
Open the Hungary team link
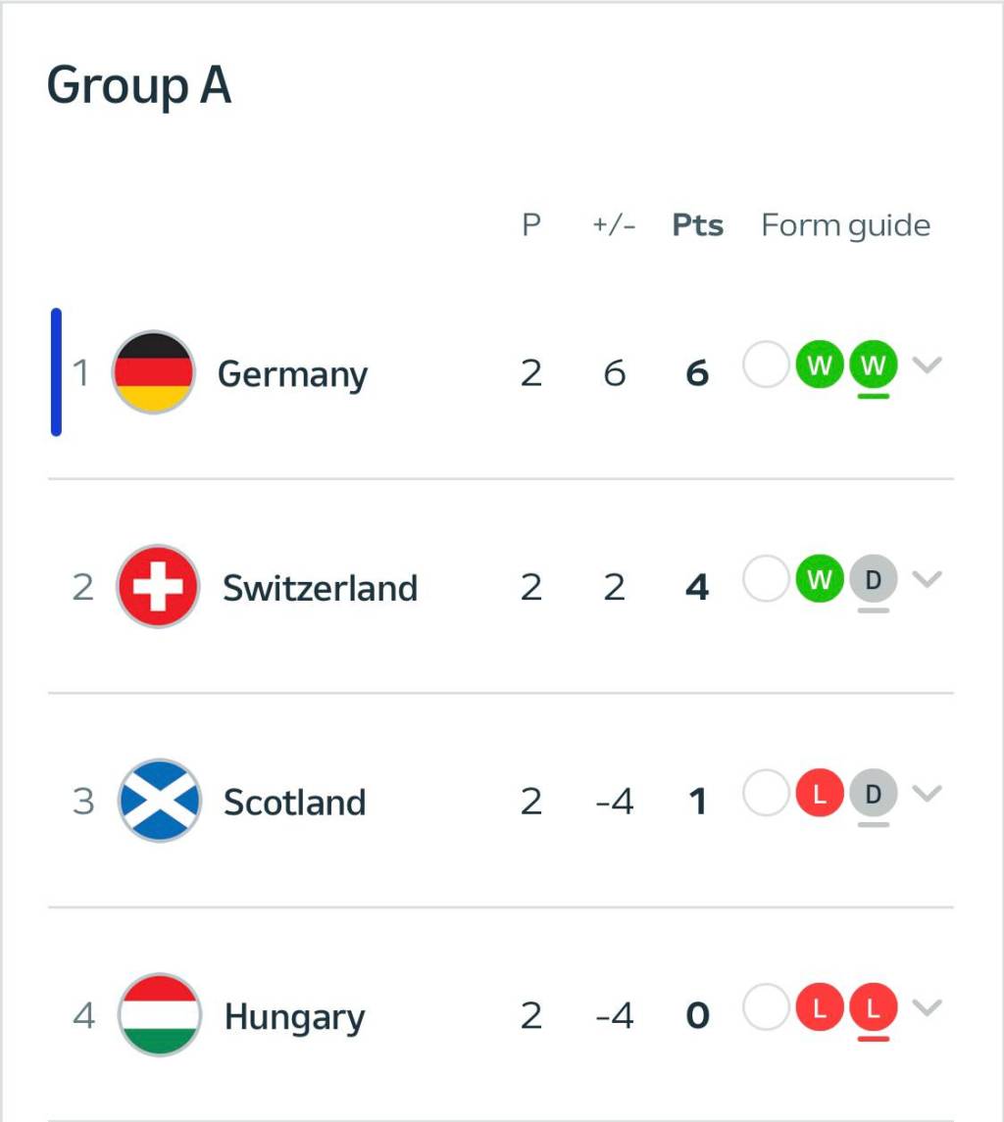(x=294, y=1017)
